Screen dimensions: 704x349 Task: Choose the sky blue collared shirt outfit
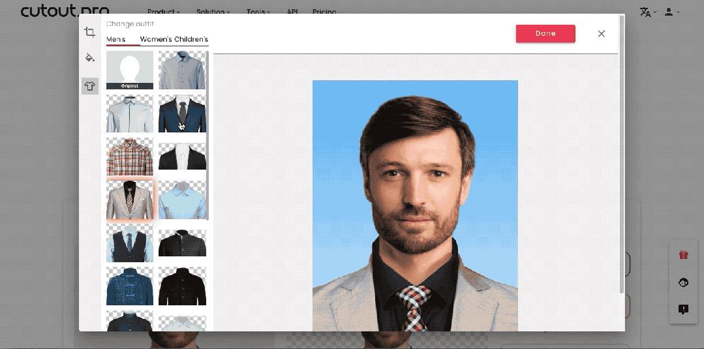coord(182,200)
